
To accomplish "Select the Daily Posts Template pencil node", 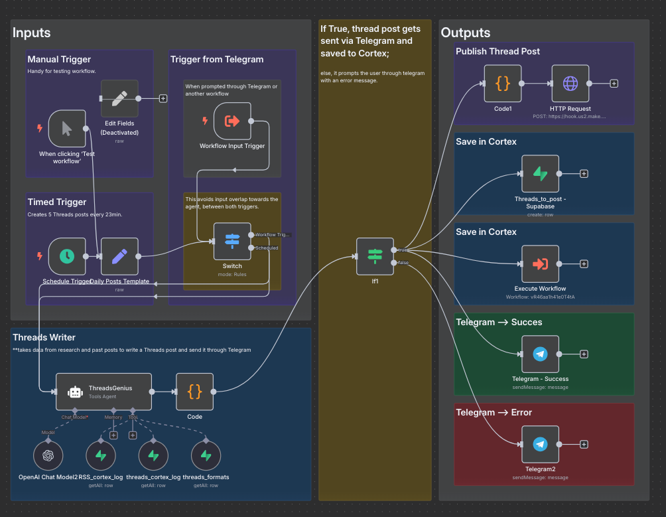I will (x=119, y=256).
